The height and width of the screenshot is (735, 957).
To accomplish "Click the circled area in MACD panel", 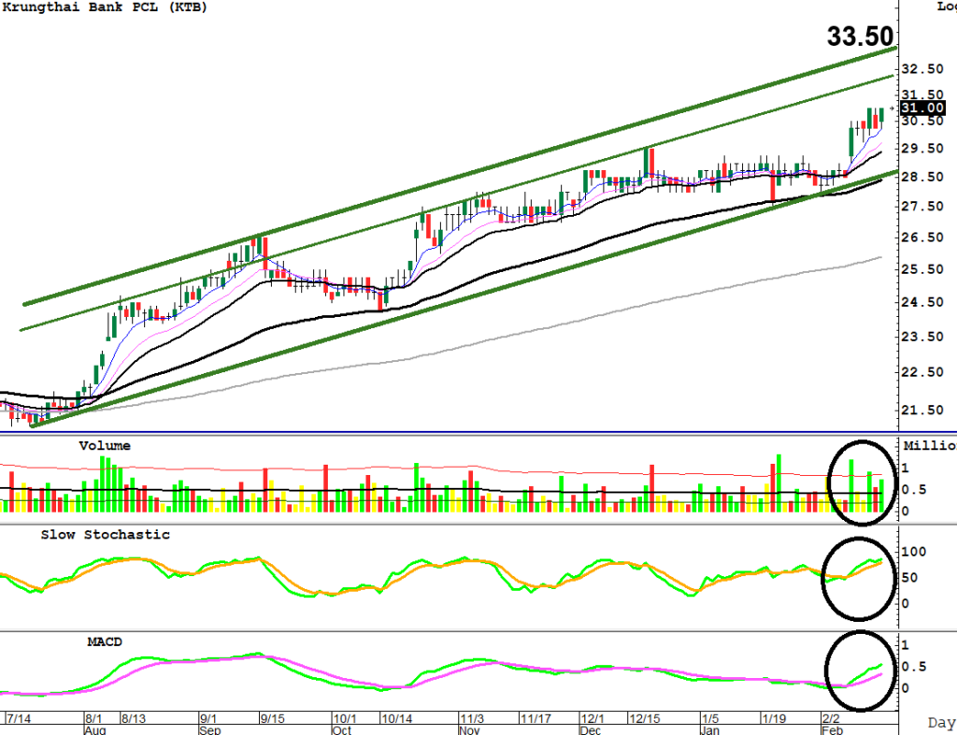I will tap(861, 670).
